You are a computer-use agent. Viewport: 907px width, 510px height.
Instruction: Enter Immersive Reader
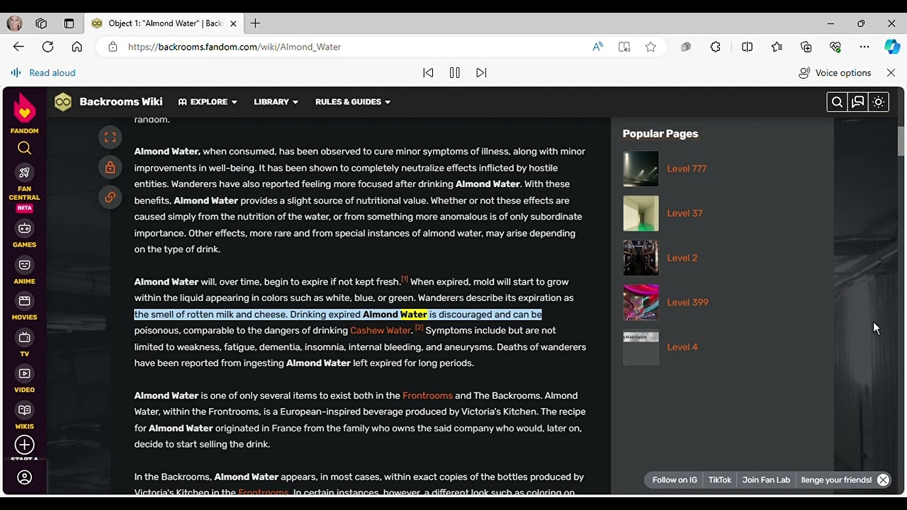click(624, 47)
